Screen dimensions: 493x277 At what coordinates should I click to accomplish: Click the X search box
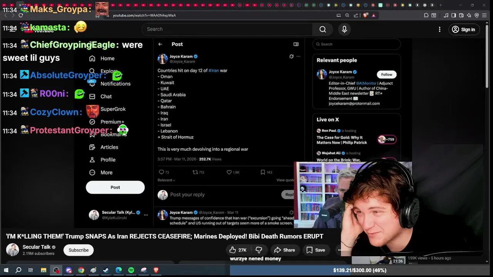(357, 44)
